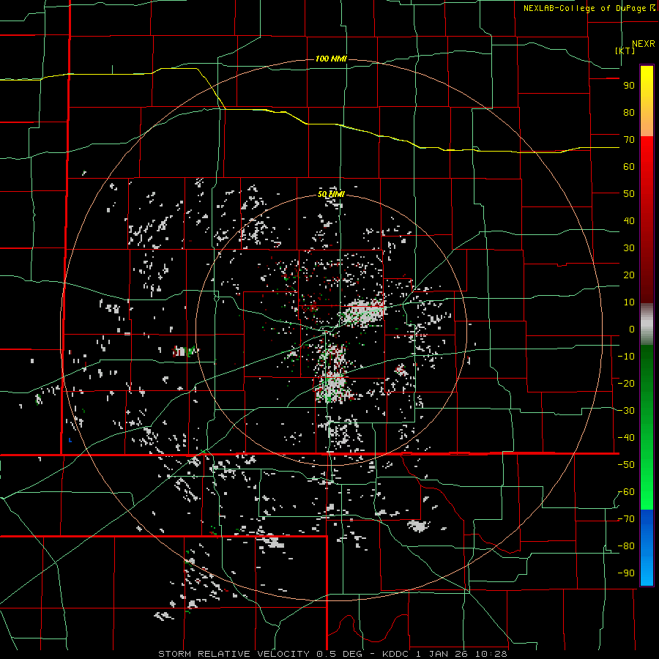Click the 90 value on the velocity scale
This screenshot has height=659, width=659.
629,86
